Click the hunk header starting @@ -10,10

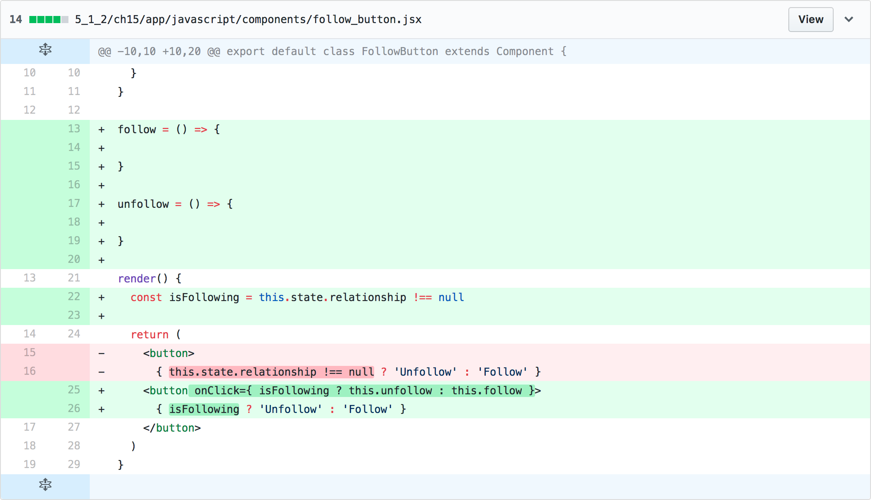pos(332,52)
